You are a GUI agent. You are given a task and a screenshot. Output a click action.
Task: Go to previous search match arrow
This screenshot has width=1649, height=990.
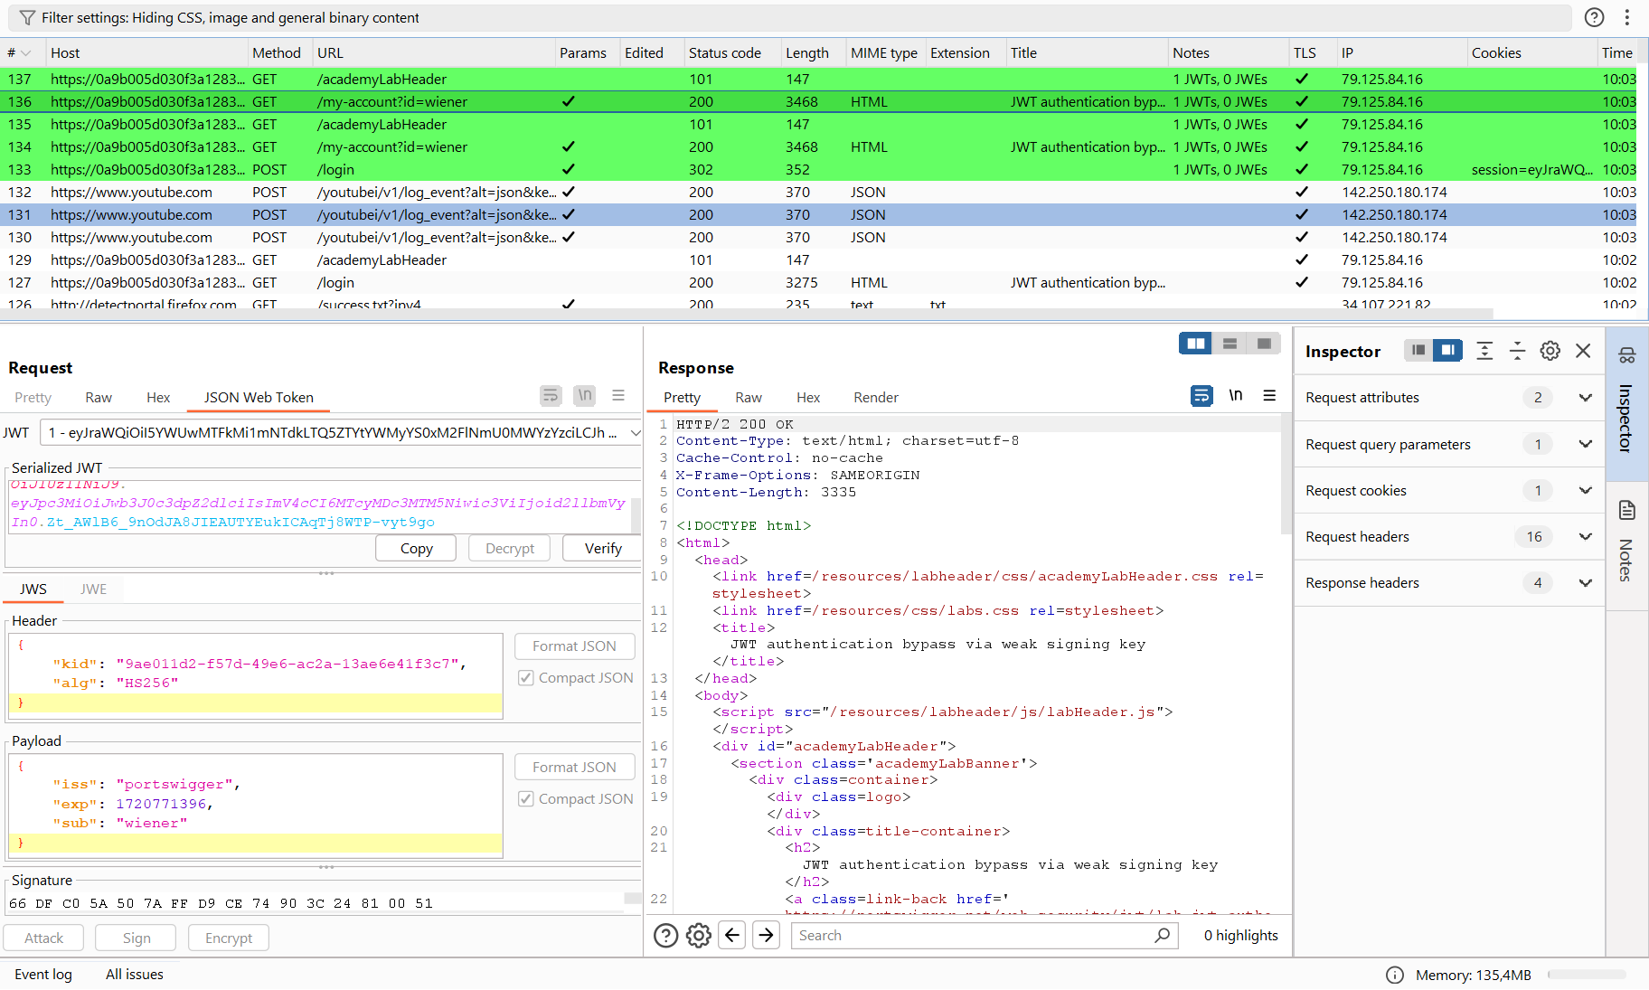[732, 936]
